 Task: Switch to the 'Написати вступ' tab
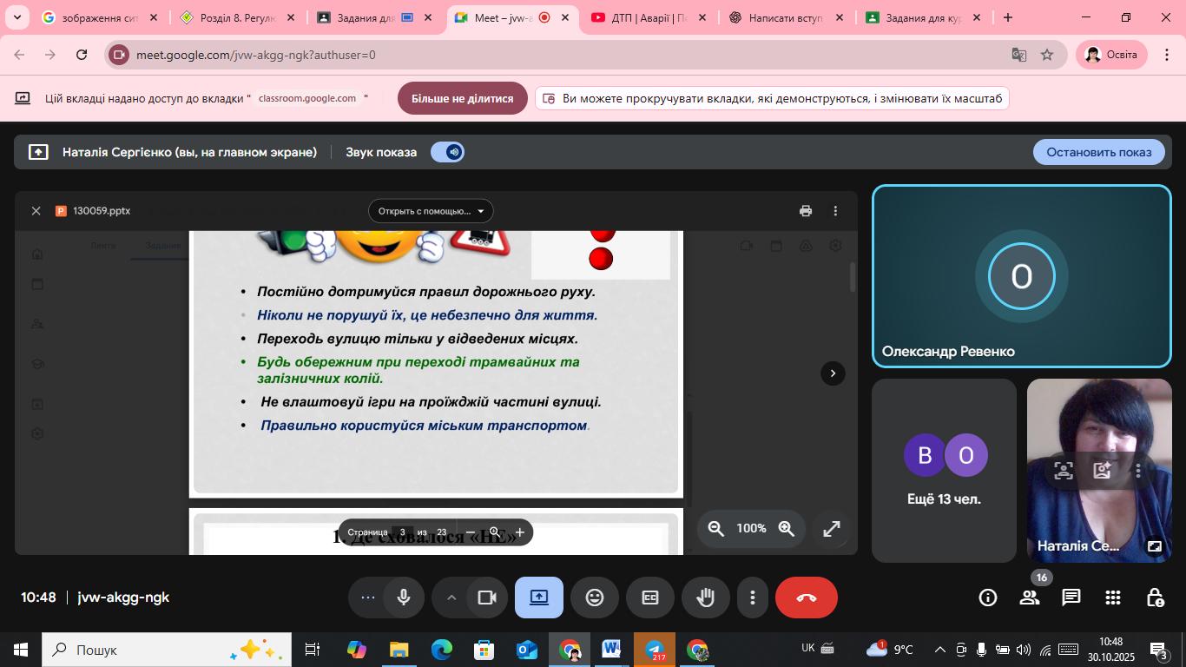785,17
